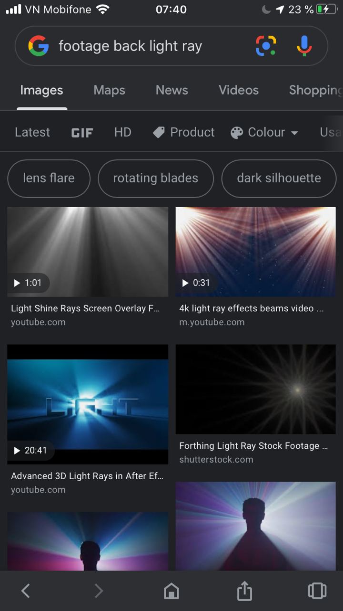343x611 pixels.
Task: Tap the browser forward arrow
Action: tap(99, 591)
